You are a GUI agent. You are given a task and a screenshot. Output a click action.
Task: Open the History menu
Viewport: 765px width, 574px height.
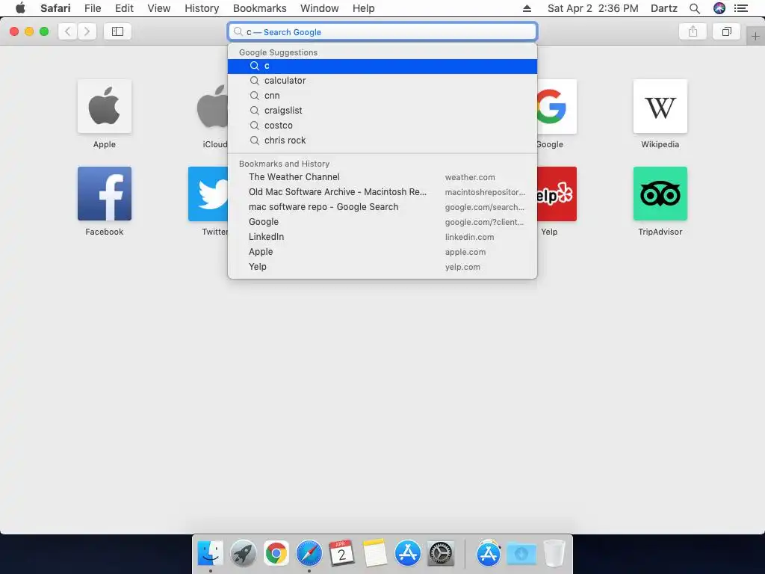pos(202,8)
